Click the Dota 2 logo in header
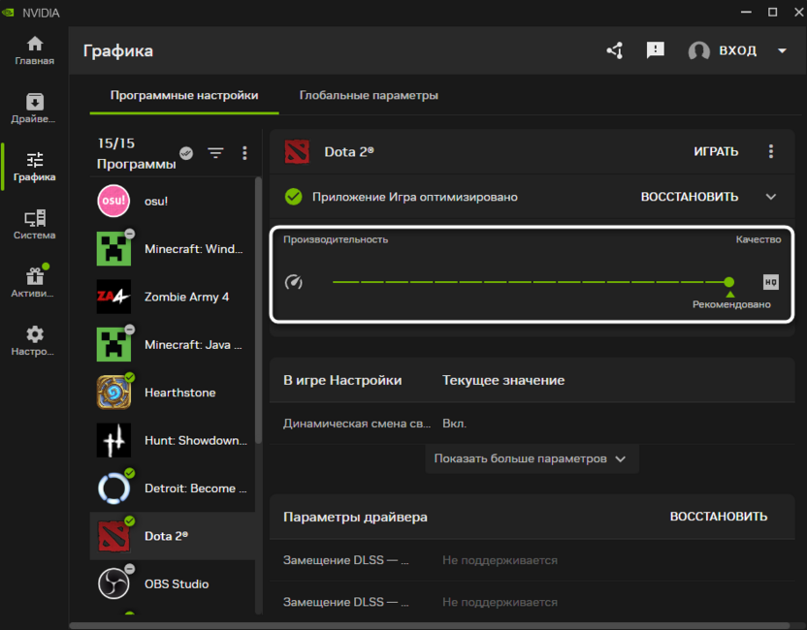 (x=297, y=152)
